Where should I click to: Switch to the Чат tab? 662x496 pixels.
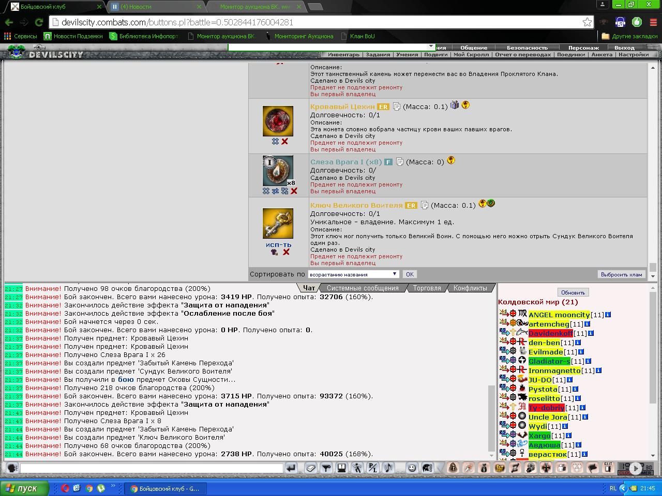308,288
